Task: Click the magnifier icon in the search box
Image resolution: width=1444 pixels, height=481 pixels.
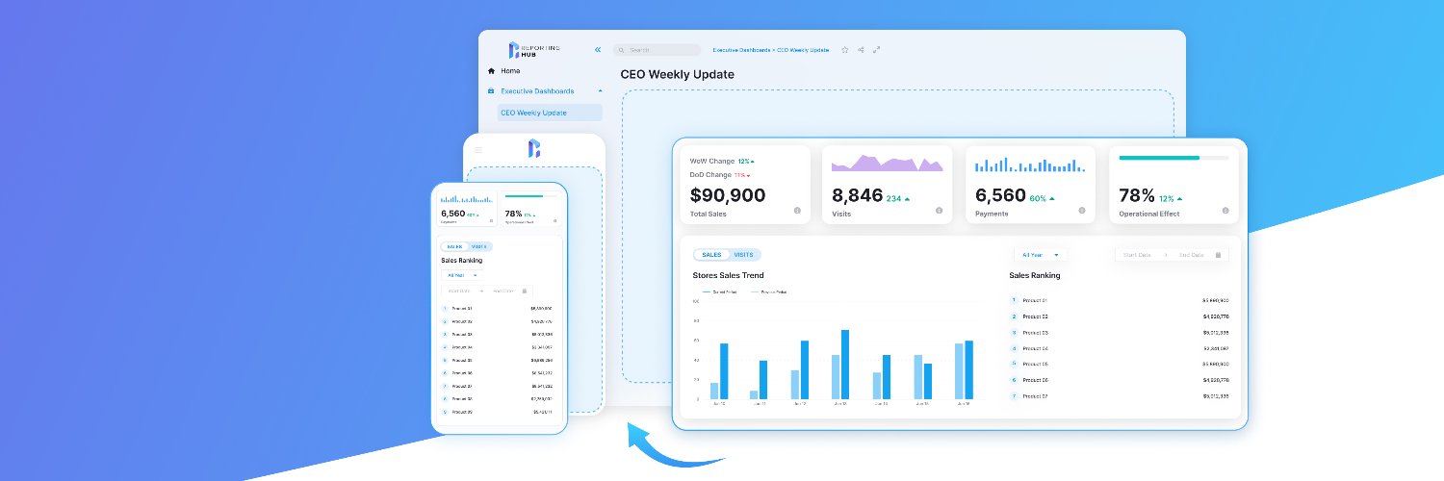Action: pos(623,50)
